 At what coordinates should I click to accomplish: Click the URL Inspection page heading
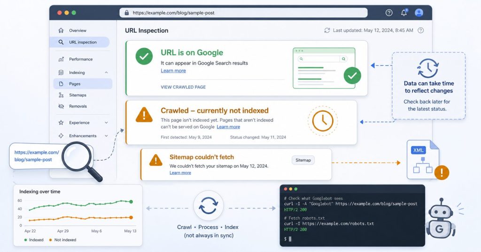[x=147, y=30]
